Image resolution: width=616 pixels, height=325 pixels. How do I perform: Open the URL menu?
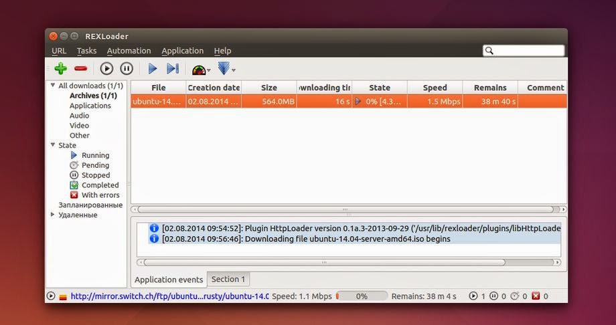(x=59, y=51)
